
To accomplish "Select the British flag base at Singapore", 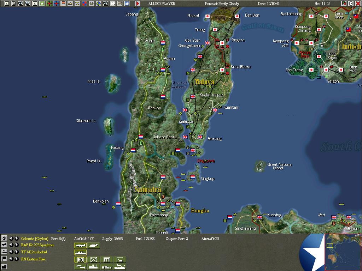I will tap(193, 150).
